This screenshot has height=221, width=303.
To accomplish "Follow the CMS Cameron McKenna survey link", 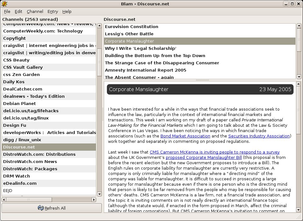I will tap(214, 152).
